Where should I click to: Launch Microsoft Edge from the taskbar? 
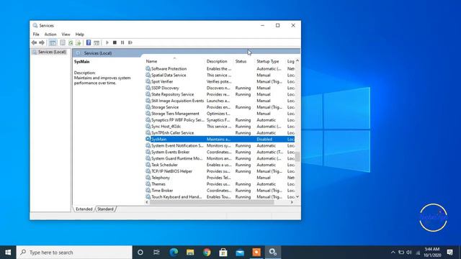[x=174, y=253]
